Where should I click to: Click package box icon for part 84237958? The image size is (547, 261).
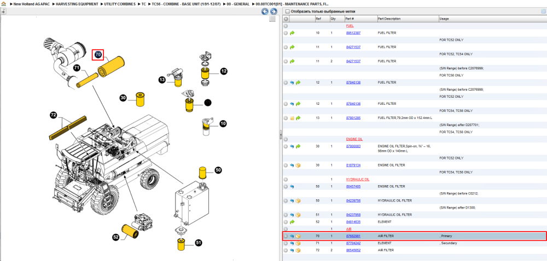point(298,215)
